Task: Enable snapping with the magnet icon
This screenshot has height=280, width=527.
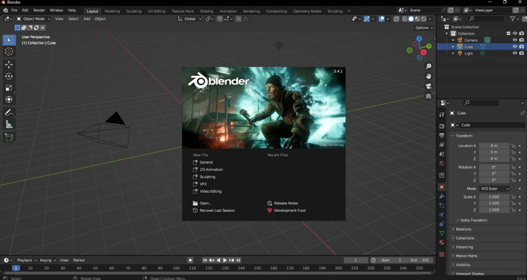Action: pos(220,18)
